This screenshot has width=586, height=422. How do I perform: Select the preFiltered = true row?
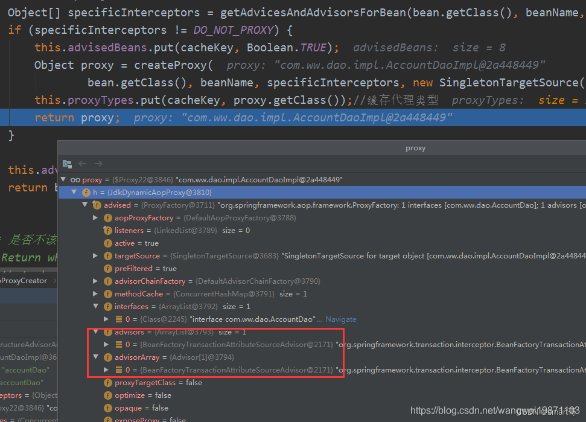tap(322, 269)
